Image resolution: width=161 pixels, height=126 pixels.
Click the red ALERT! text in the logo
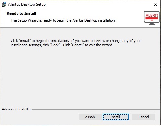click(x=152, y=15)
